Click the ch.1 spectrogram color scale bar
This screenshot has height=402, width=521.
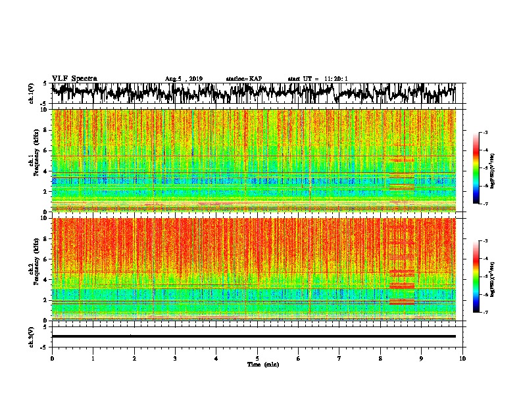click(476, 168)
